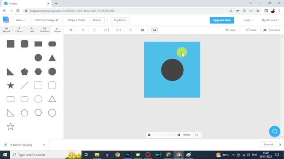Click the bring forward layer icon

118,30
